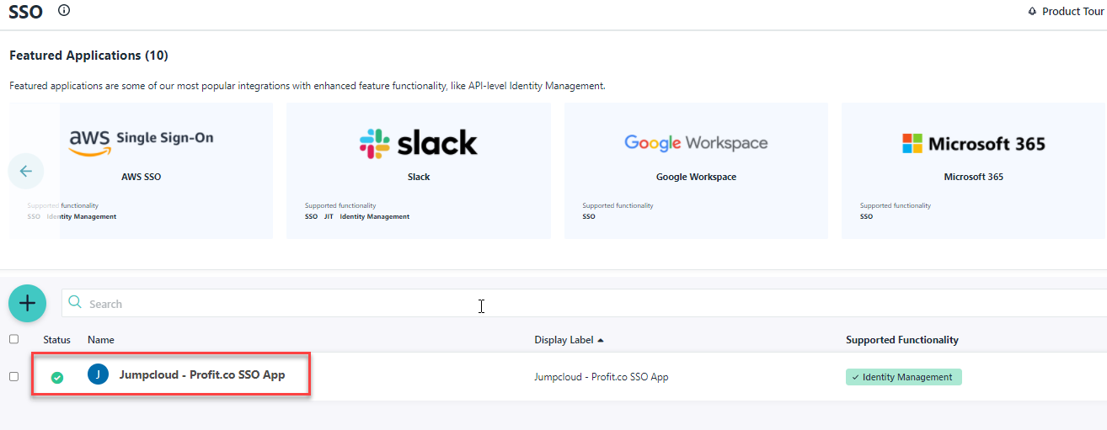Click the SSO page title

pyautogui.click(x=25, y=12)
